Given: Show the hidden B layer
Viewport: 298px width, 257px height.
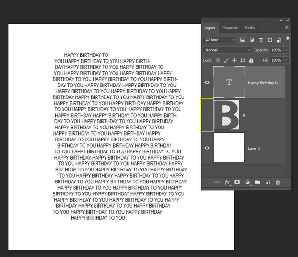Looking at the screenshot, I should (207, 115).
